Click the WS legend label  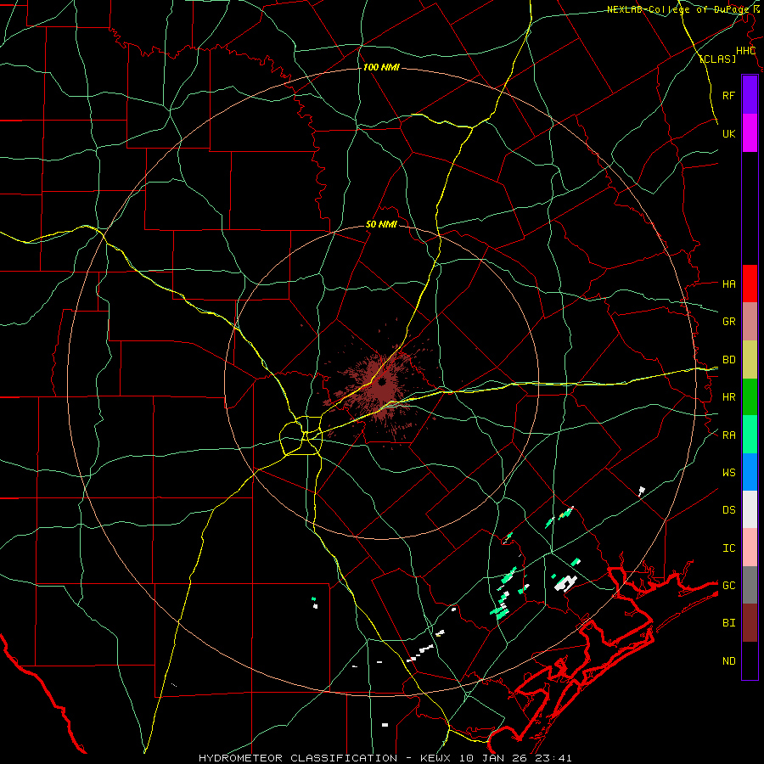coord(728,473)
